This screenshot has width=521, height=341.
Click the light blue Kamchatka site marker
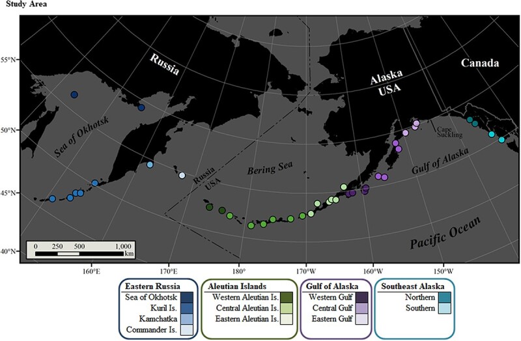[x=150, y=165]
